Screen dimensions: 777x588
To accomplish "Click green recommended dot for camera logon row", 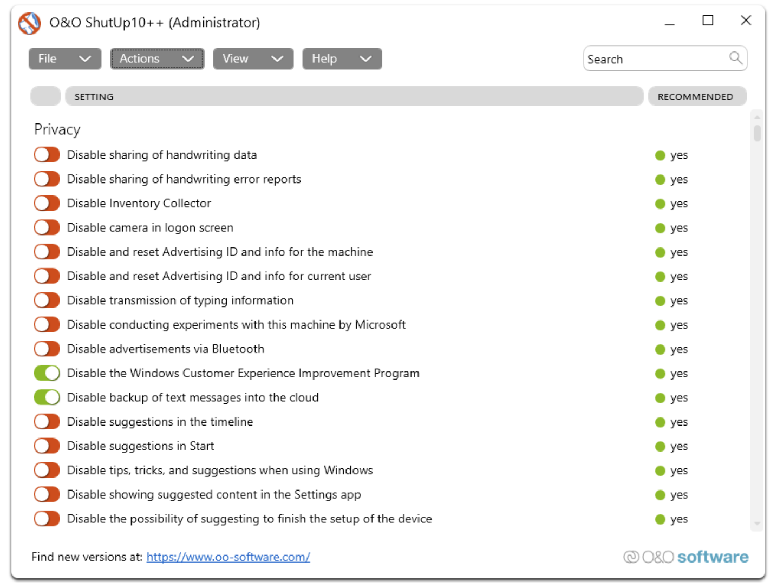I will click(x=660, y=228).
